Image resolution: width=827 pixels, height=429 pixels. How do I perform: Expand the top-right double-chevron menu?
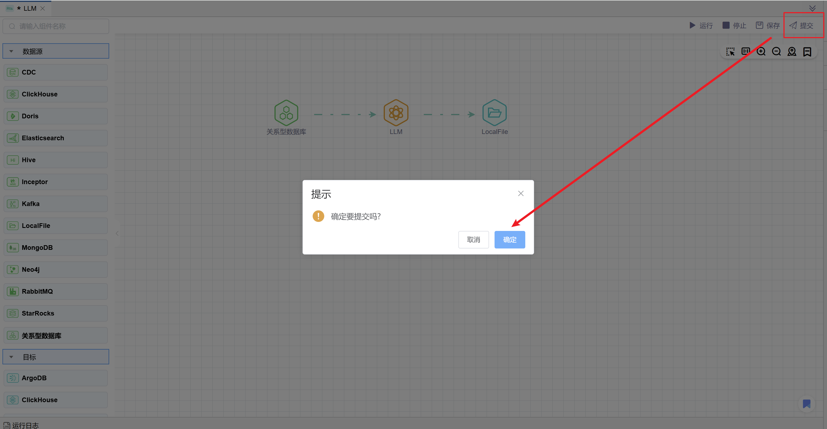[x=812, y=8]
